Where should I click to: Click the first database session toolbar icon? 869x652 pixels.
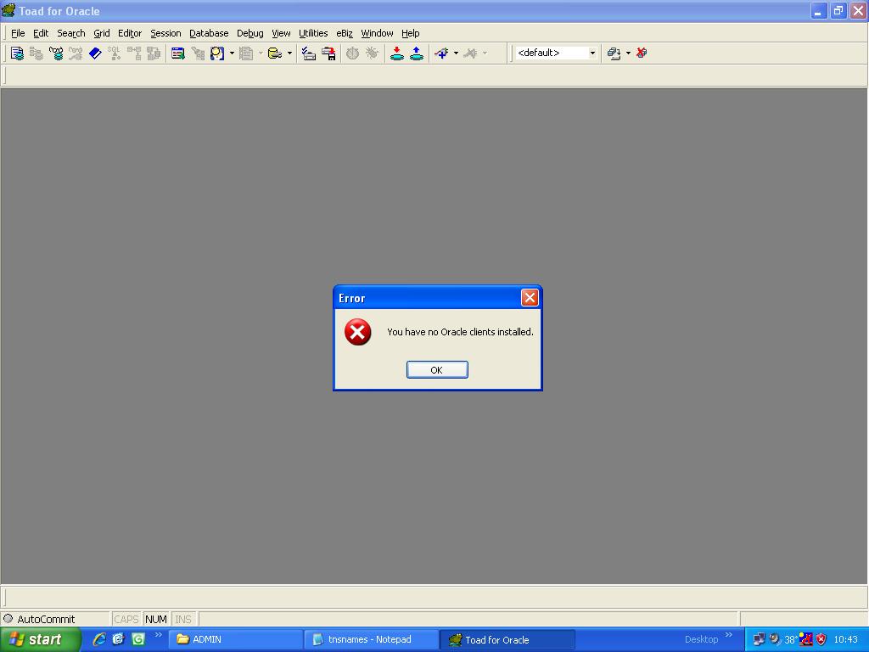coord(16,53)
